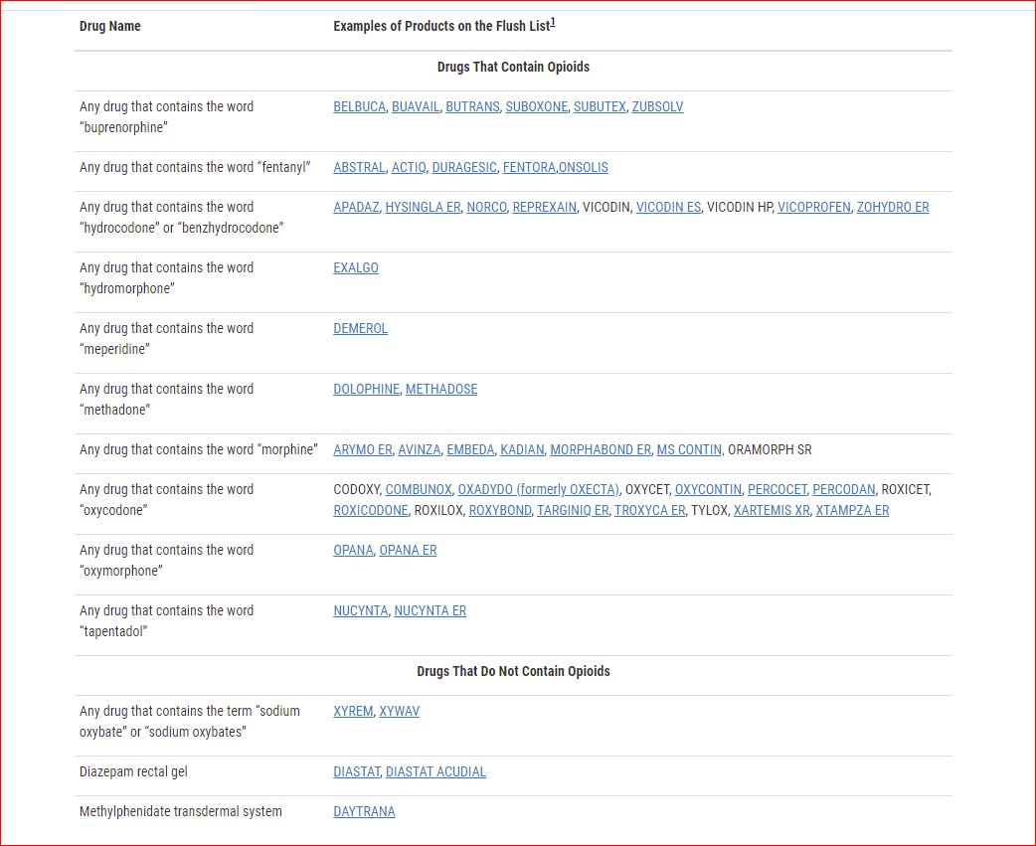Click the non-linked text CODOXY

[357, 490]
